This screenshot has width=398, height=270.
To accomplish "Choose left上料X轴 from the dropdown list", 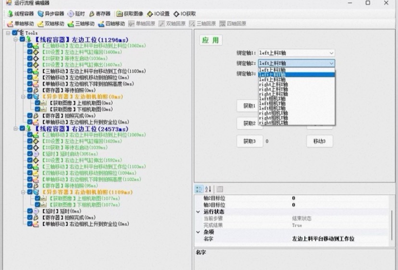I will [297, 70].
